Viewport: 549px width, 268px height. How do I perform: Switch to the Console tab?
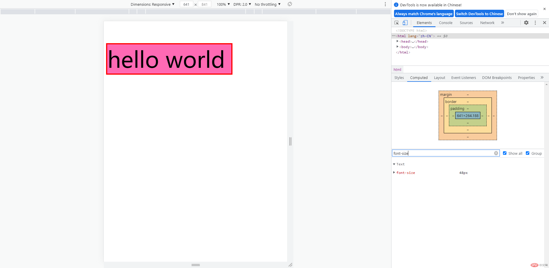click(x=445, y=23)
